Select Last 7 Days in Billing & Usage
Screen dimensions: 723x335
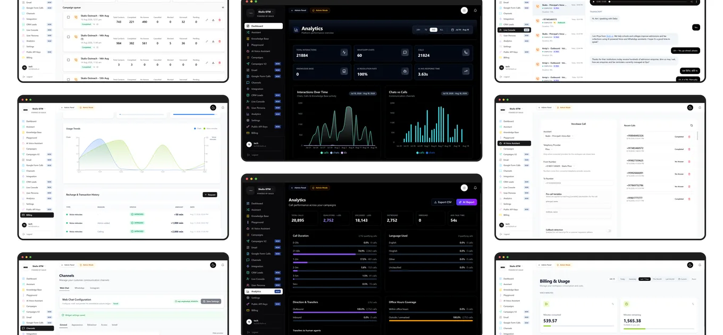point(644,279)
